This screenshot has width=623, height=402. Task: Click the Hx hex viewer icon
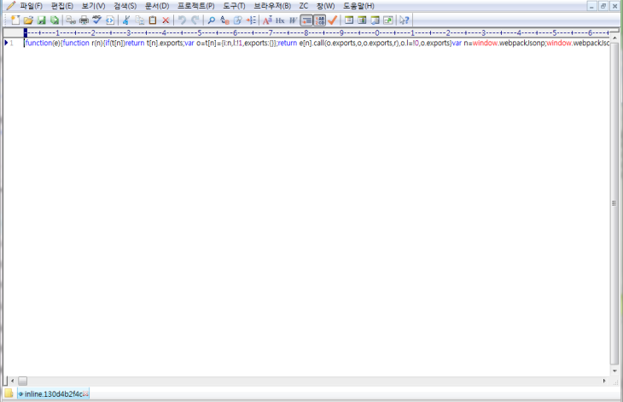point(280,20)
